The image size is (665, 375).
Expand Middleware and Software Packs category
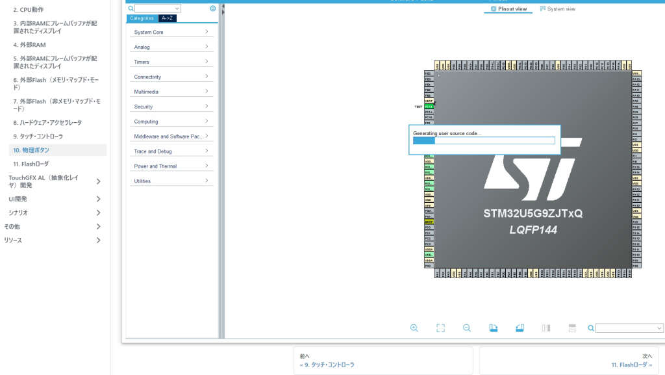(x=171, y=136)
